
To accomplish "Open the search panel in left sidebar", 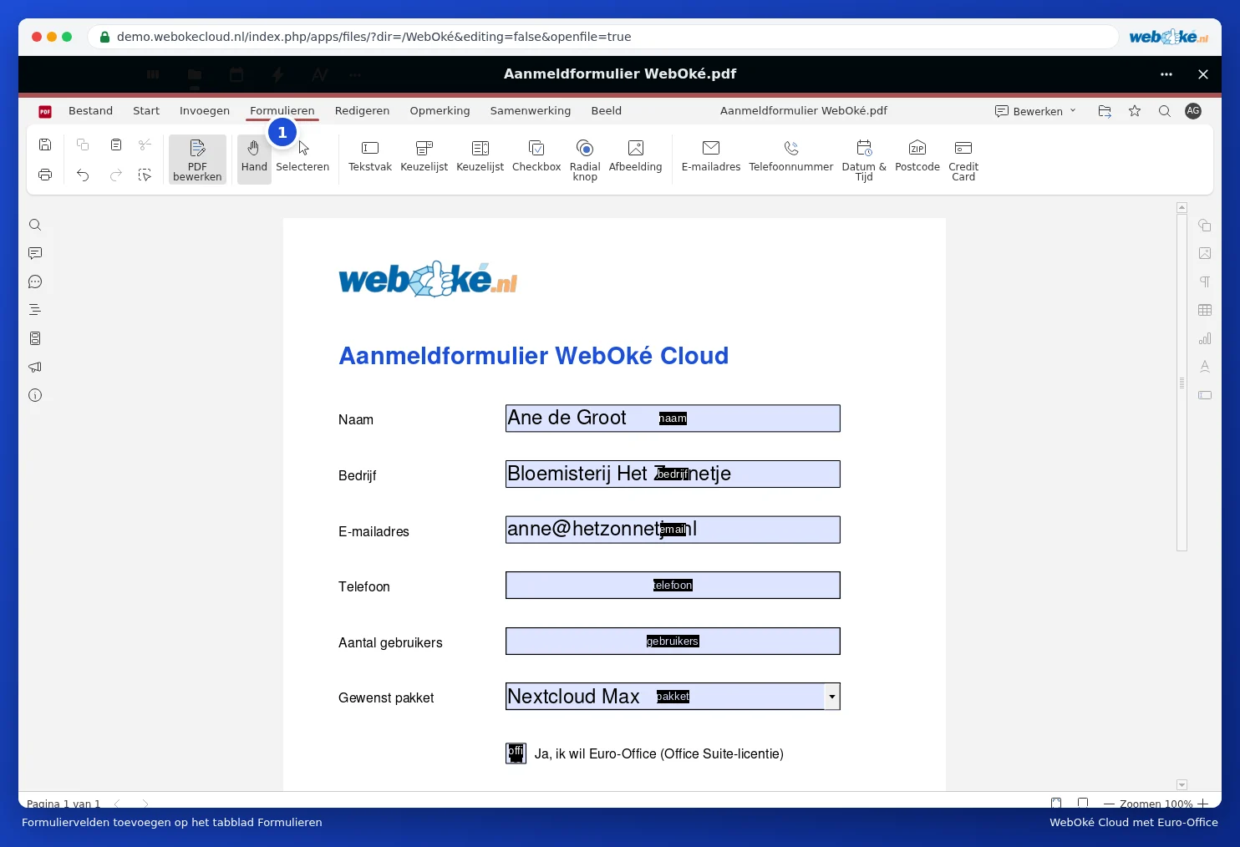I will (35, 225).
